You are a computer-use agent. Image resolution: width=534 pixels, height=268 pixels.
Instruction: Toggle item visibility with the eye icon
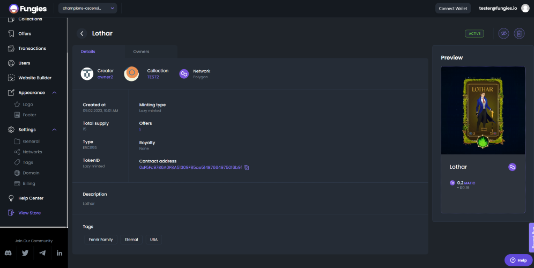click(503, 33)
